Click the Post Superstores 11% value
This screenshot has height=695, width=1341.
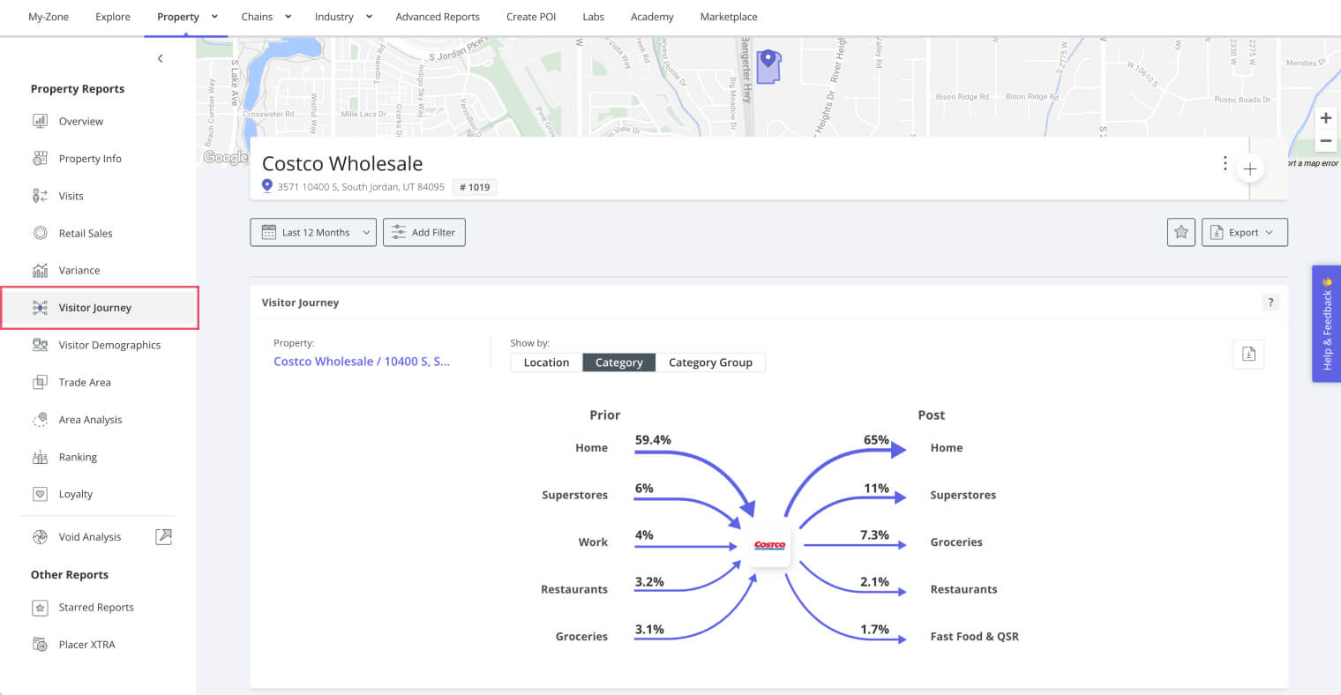(876, 489)
